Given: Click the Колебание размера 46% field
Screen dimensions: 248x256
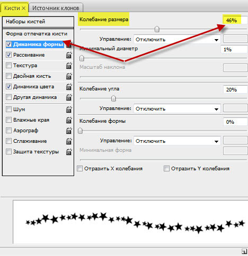Looking at the screenshot, I should click(x=235, y=20).
